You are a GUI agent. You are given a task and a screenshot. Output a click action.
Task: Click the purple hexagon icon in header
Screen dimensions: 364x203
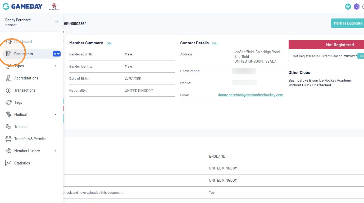coord(357,7)
